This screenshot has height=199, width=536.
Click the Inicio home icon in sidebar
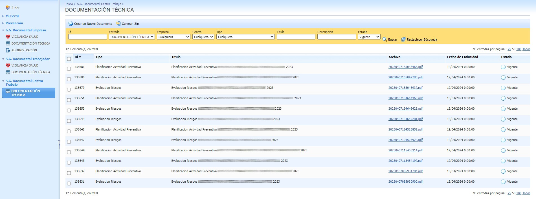pyautogui.click(x=8, y=7)
